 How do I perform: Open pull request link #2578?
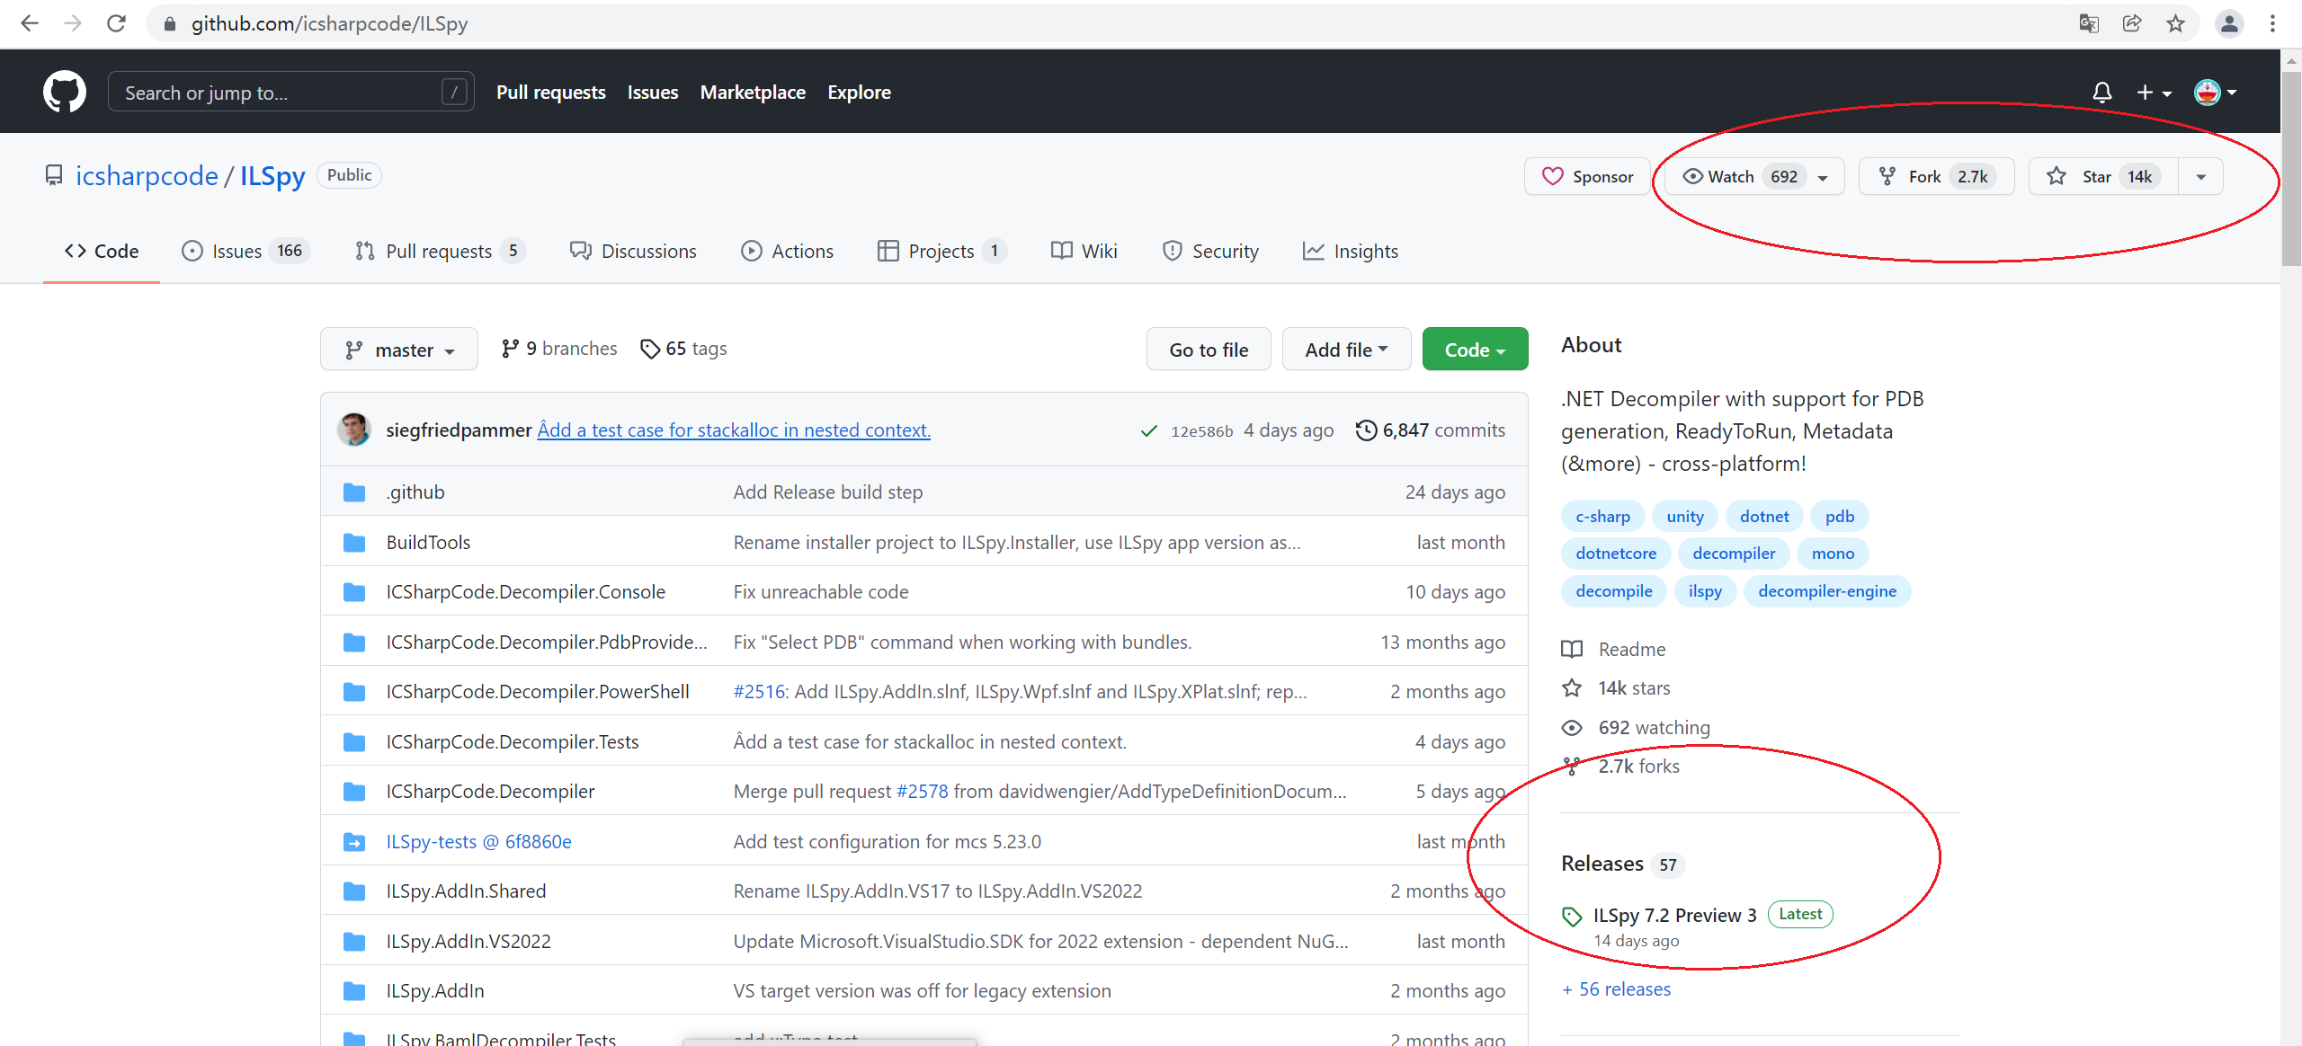(x=923, y=791)
